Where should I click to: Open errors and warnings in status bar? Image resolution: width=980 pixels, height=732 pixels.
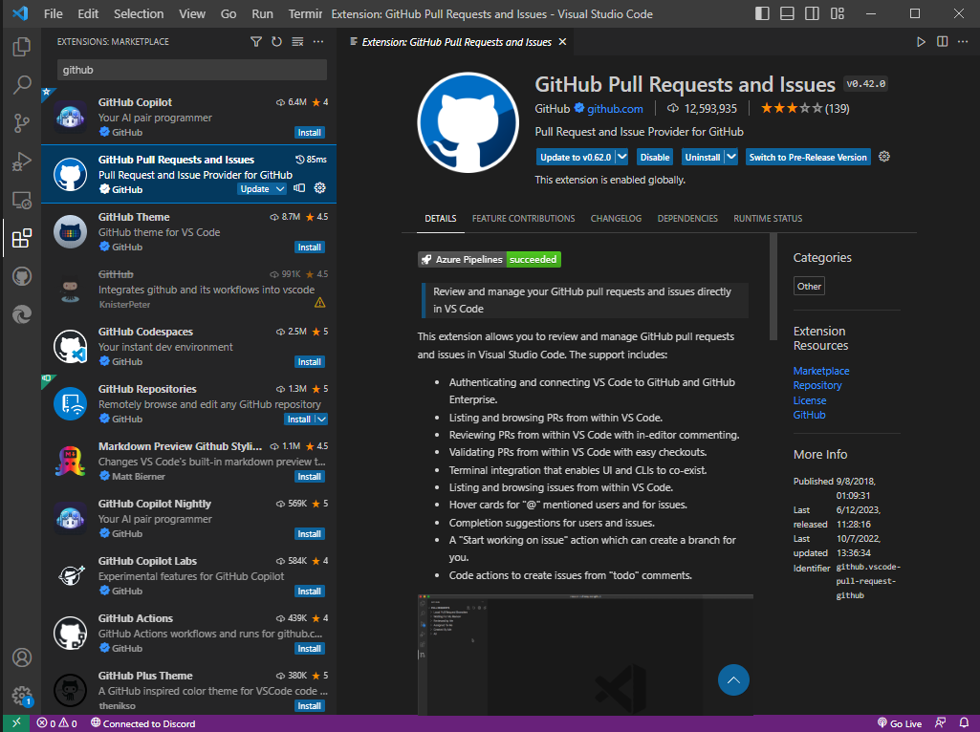[56, 723]
